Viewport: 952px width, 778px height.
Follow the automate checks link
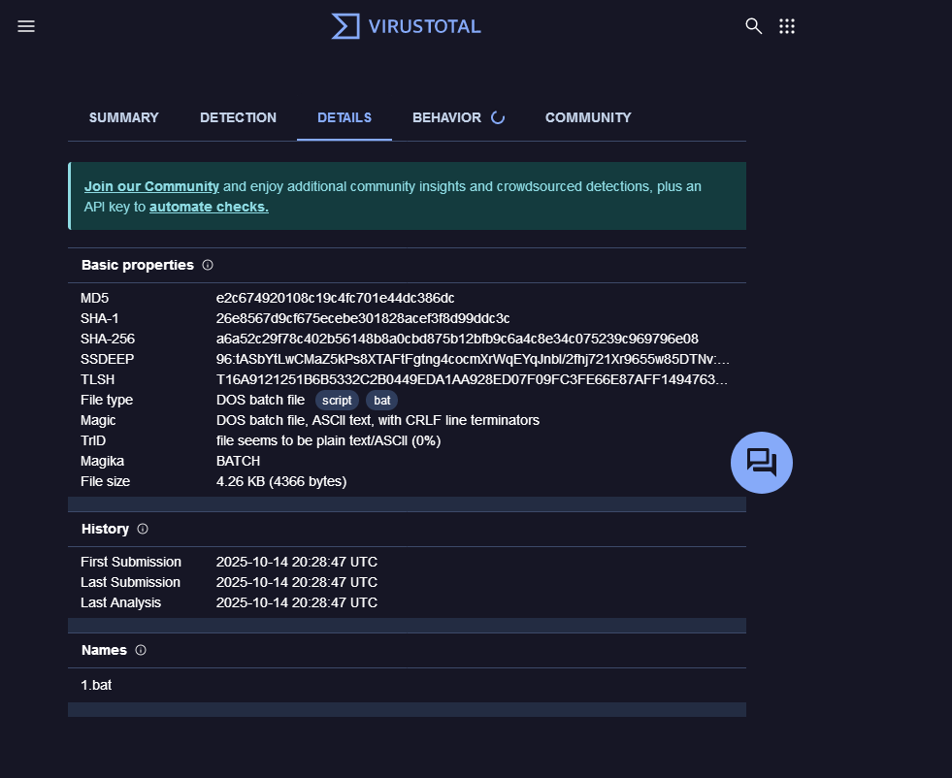(x=209, y=207)
